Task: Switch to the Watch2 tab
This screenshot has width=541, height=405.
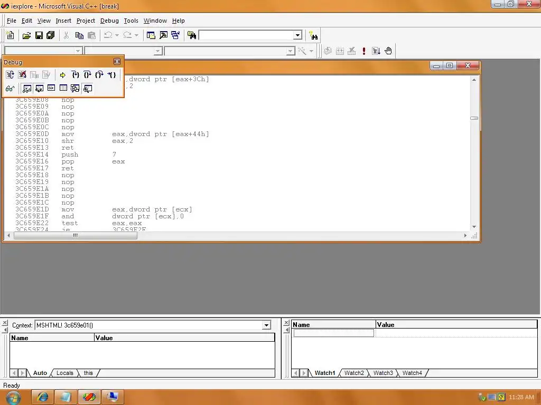Action: (354, 373)
